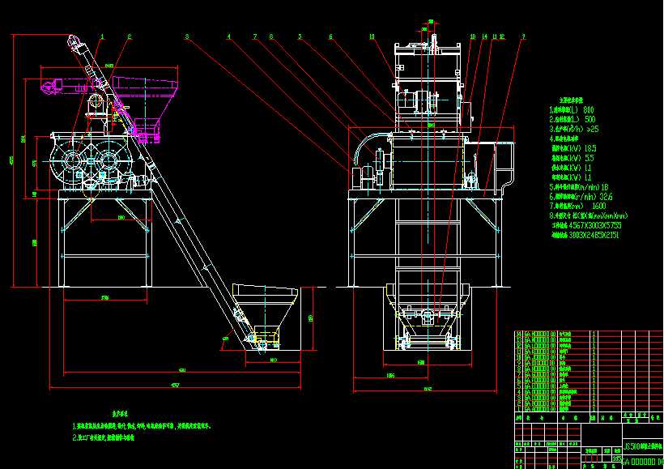Click the 32.6 r/min speed value
Screen dimensions: 664x469
point(606,197)
